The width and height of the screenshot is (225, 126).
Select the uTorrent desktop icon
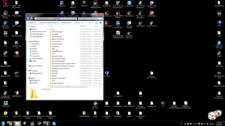6,114
